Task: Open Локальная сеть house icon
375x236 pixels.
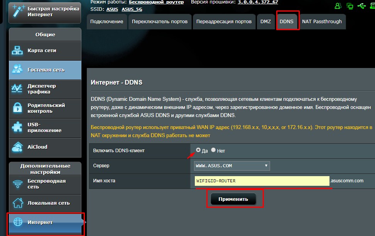Action: 18,203
